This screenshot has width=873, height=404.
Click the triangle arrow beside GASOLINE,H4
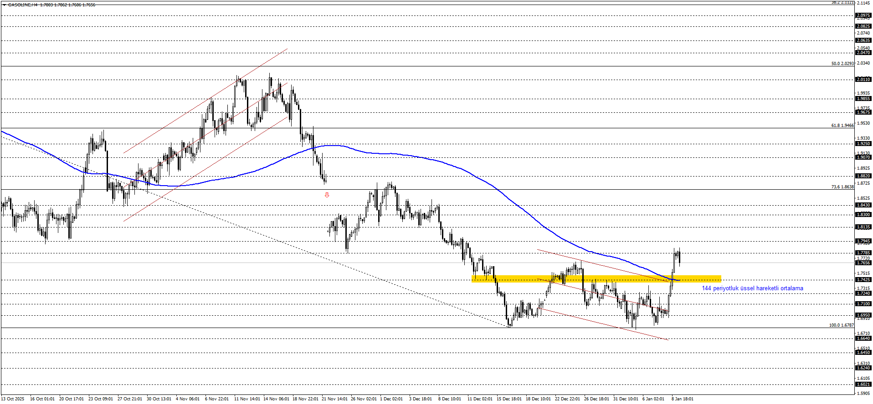pyautogui.click(x=5, y=5)
